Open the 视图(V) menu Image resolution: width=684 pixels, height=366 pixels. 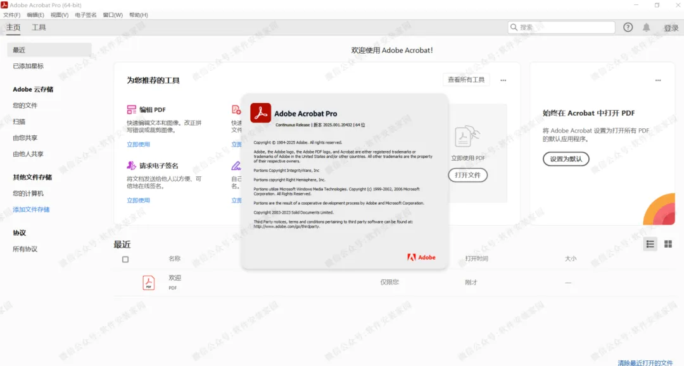pos(60,15)
